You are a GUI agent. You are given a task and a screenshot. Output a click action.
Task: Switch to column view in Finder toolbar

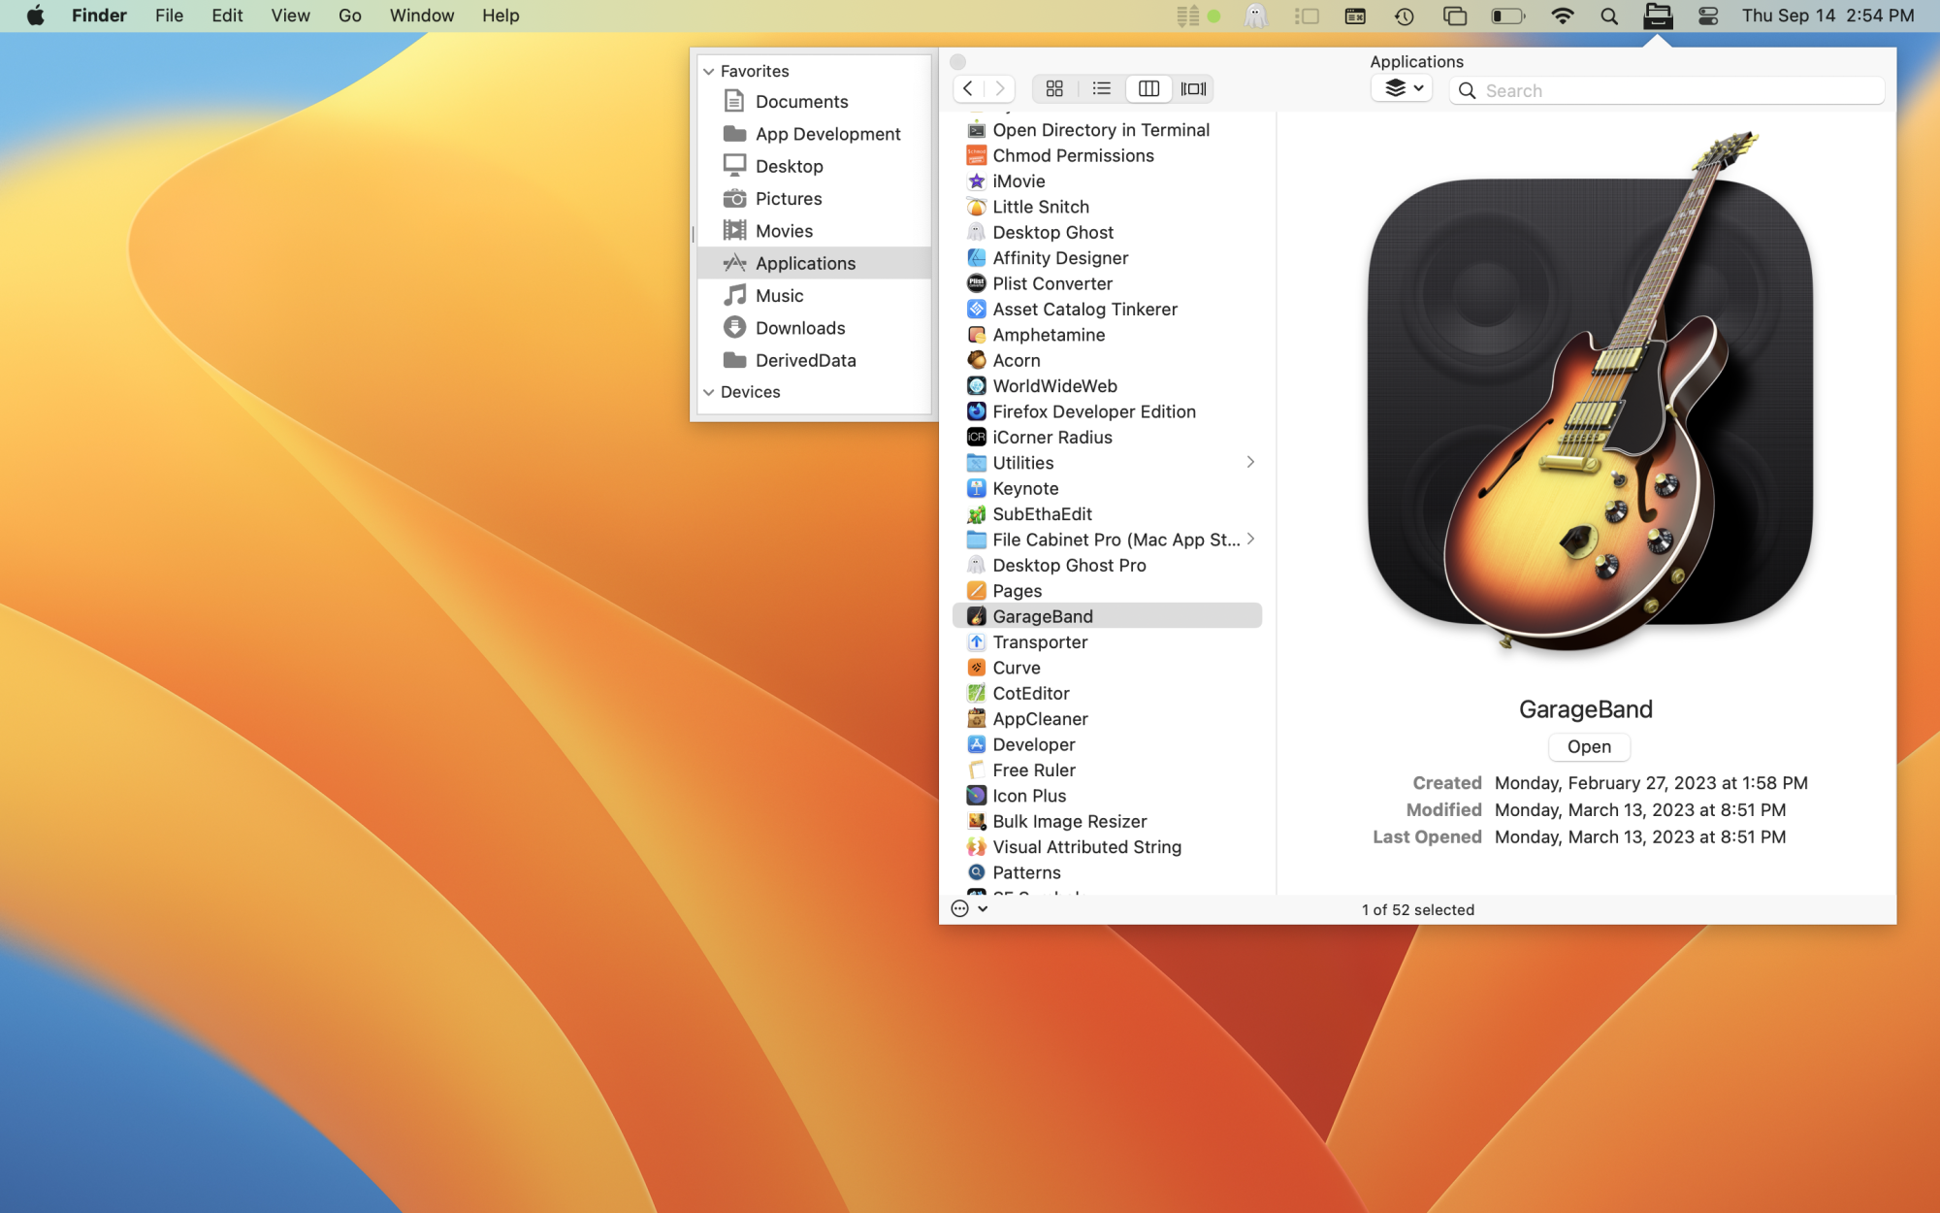(1148, 88)
